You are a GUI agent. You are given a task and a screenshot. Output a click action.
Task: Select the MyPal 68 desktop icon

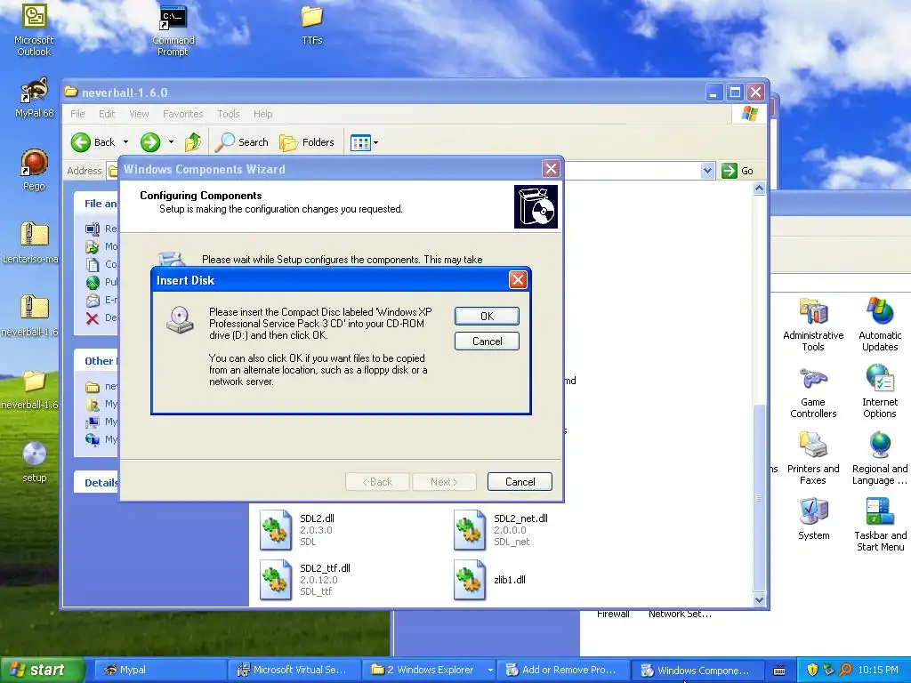[x=35, y=98]
